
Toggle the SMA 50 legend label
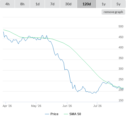click(x=75, y=114)
